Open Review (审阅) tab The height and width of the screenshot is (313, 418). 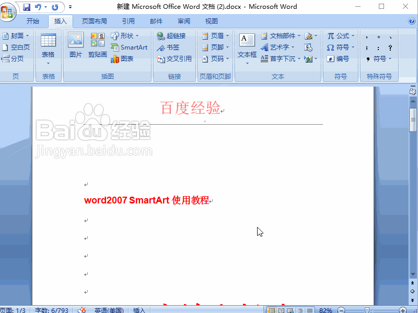(x=184, y=21)
